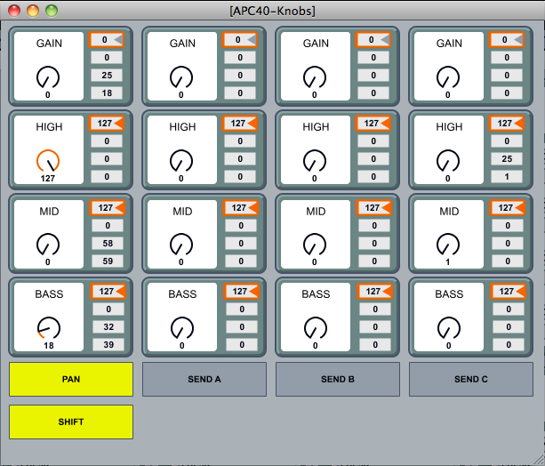Click the orange HIGH dial showing 127
This screenshot has width=545, height=466.
[x=48, y=161]
